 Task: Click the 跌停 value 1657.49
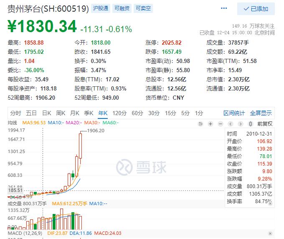point(172,52)
